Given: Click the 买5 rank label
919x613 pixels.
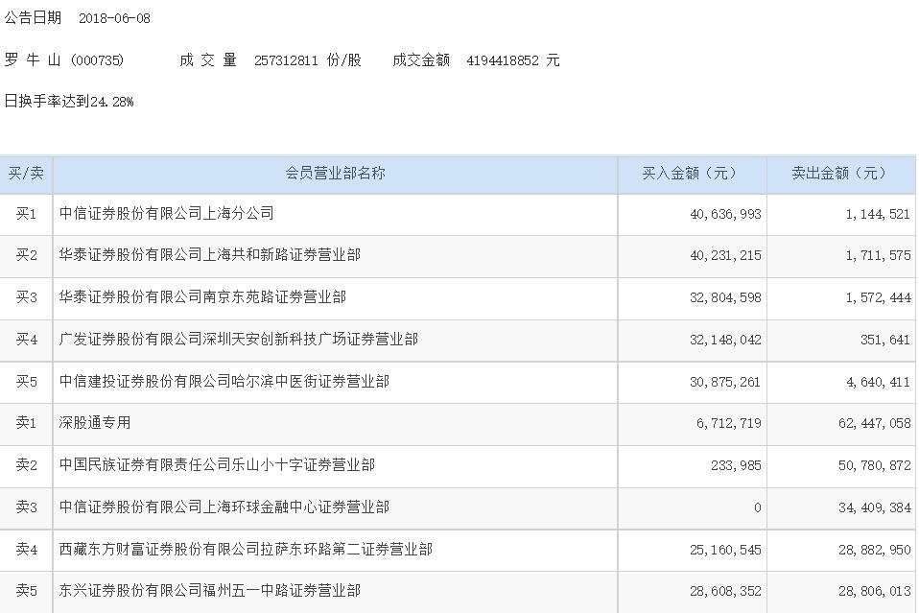Looking at the screenshot, I should [26, 382].
